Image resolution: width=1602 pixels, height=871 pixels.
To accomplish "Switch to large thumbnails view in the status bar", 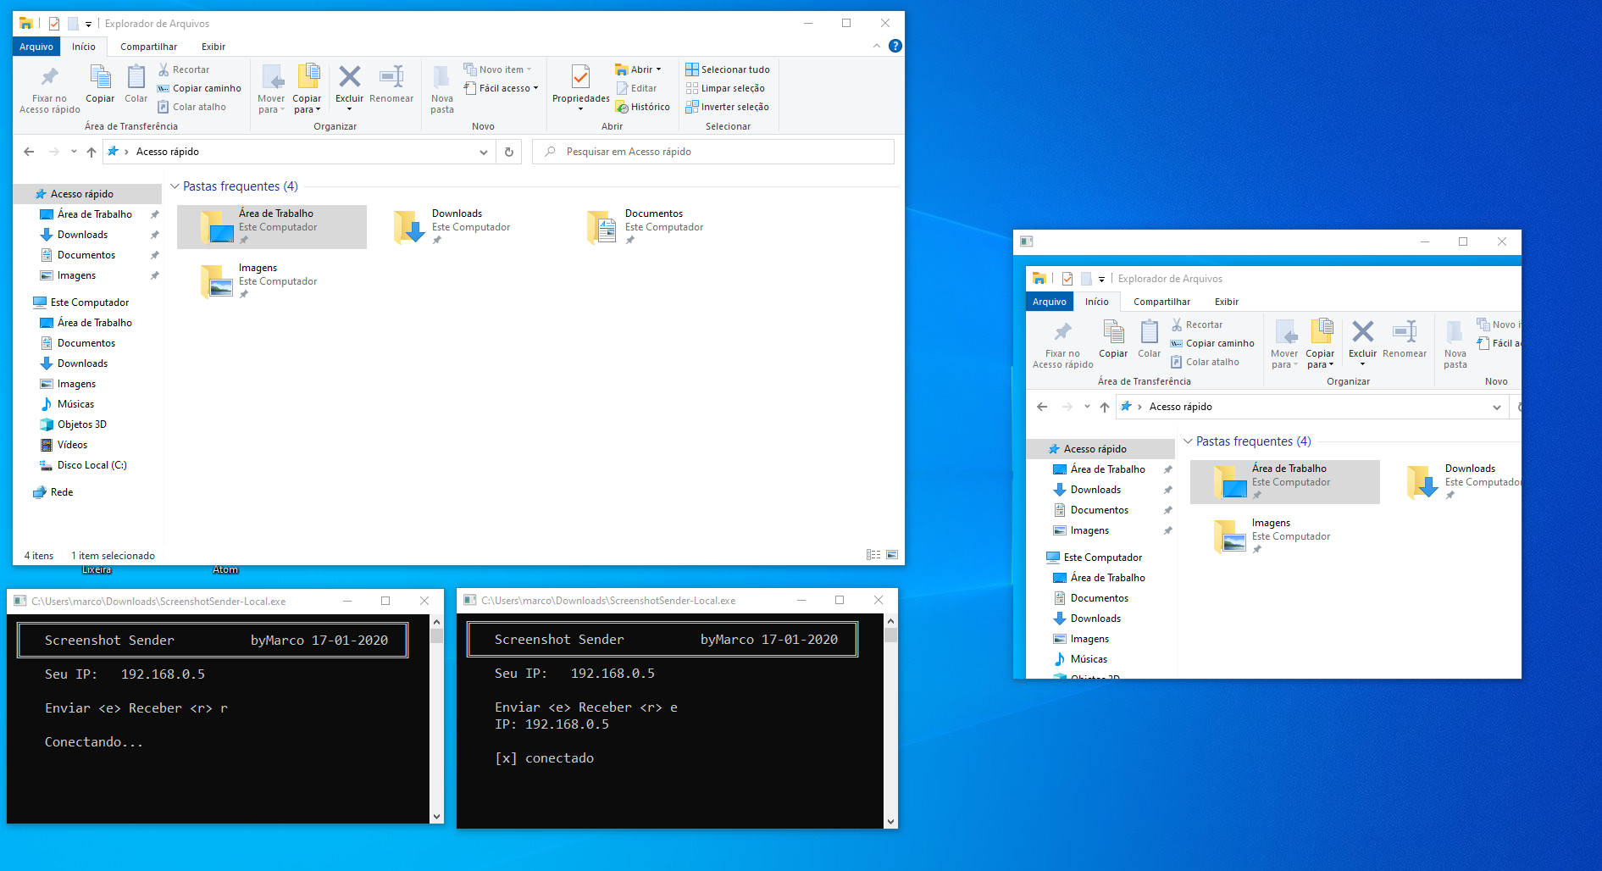I will coord(892,554).
